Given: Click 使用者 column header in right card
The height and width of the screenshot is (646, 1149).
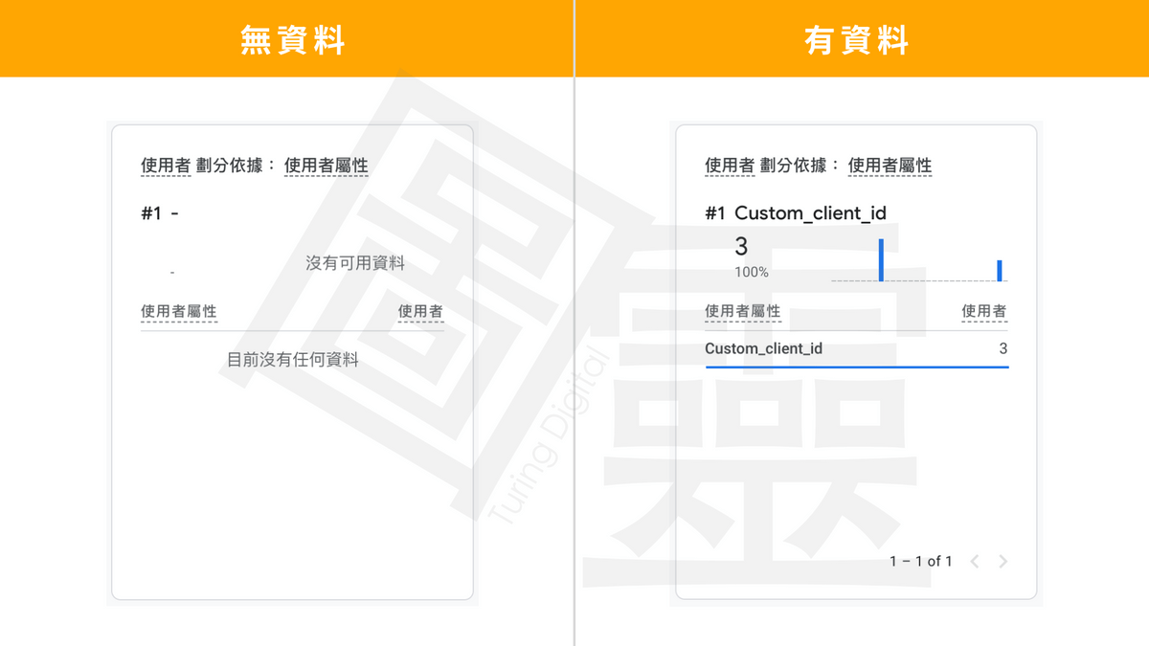Looking at the screenshot, I should coord(984,312).
